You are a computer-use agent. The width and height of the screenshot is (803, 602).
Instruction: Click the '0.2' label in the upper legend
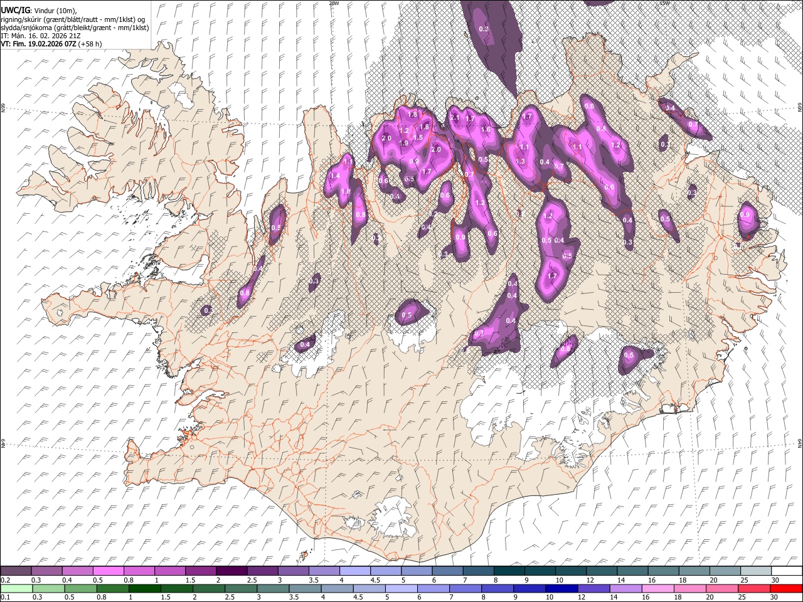[5, 580]
